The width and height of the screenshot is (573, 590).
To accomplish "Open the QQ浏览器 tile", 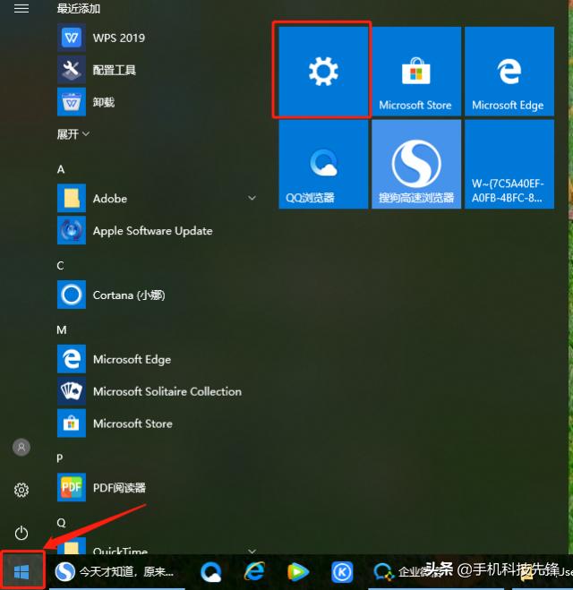I will (x=322, y=165).
